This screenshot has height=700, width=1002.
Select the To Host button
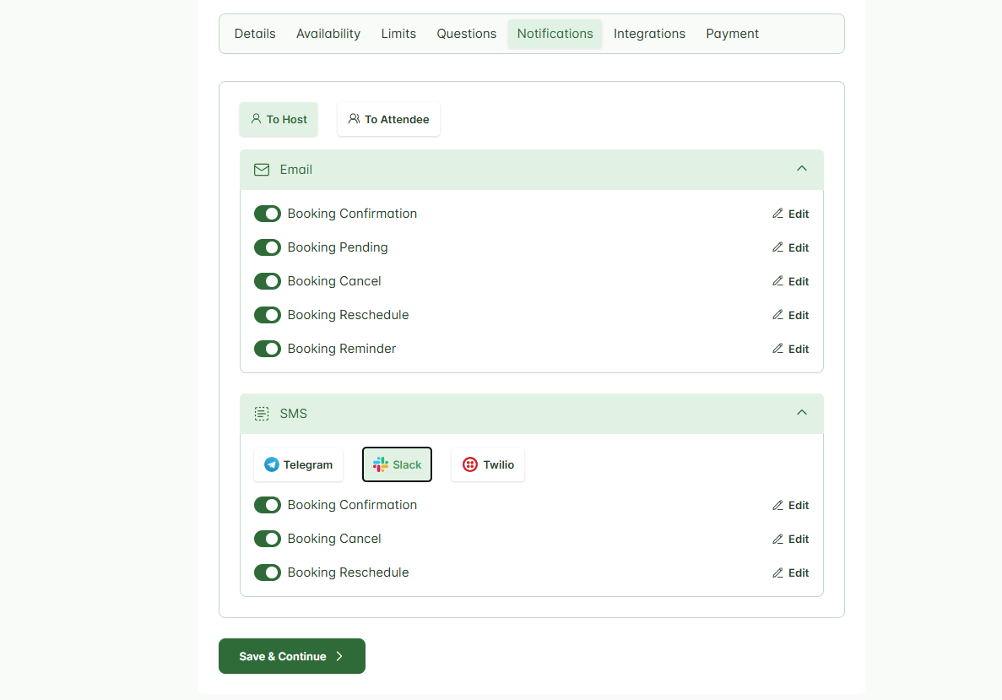(x=279, y=120)
